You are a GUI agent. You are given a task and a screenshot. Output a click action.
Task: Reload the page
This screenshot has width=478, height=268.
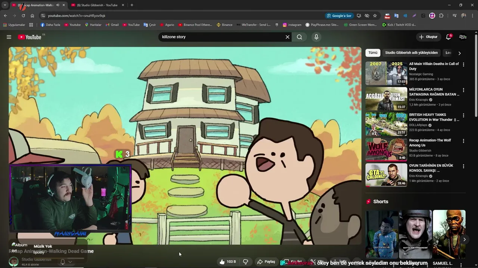(23, 16)
